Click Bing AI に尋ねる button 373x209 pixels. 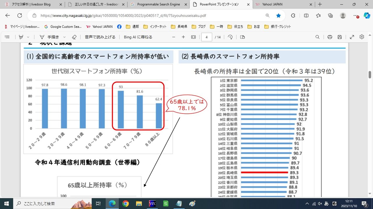point(138,37)
